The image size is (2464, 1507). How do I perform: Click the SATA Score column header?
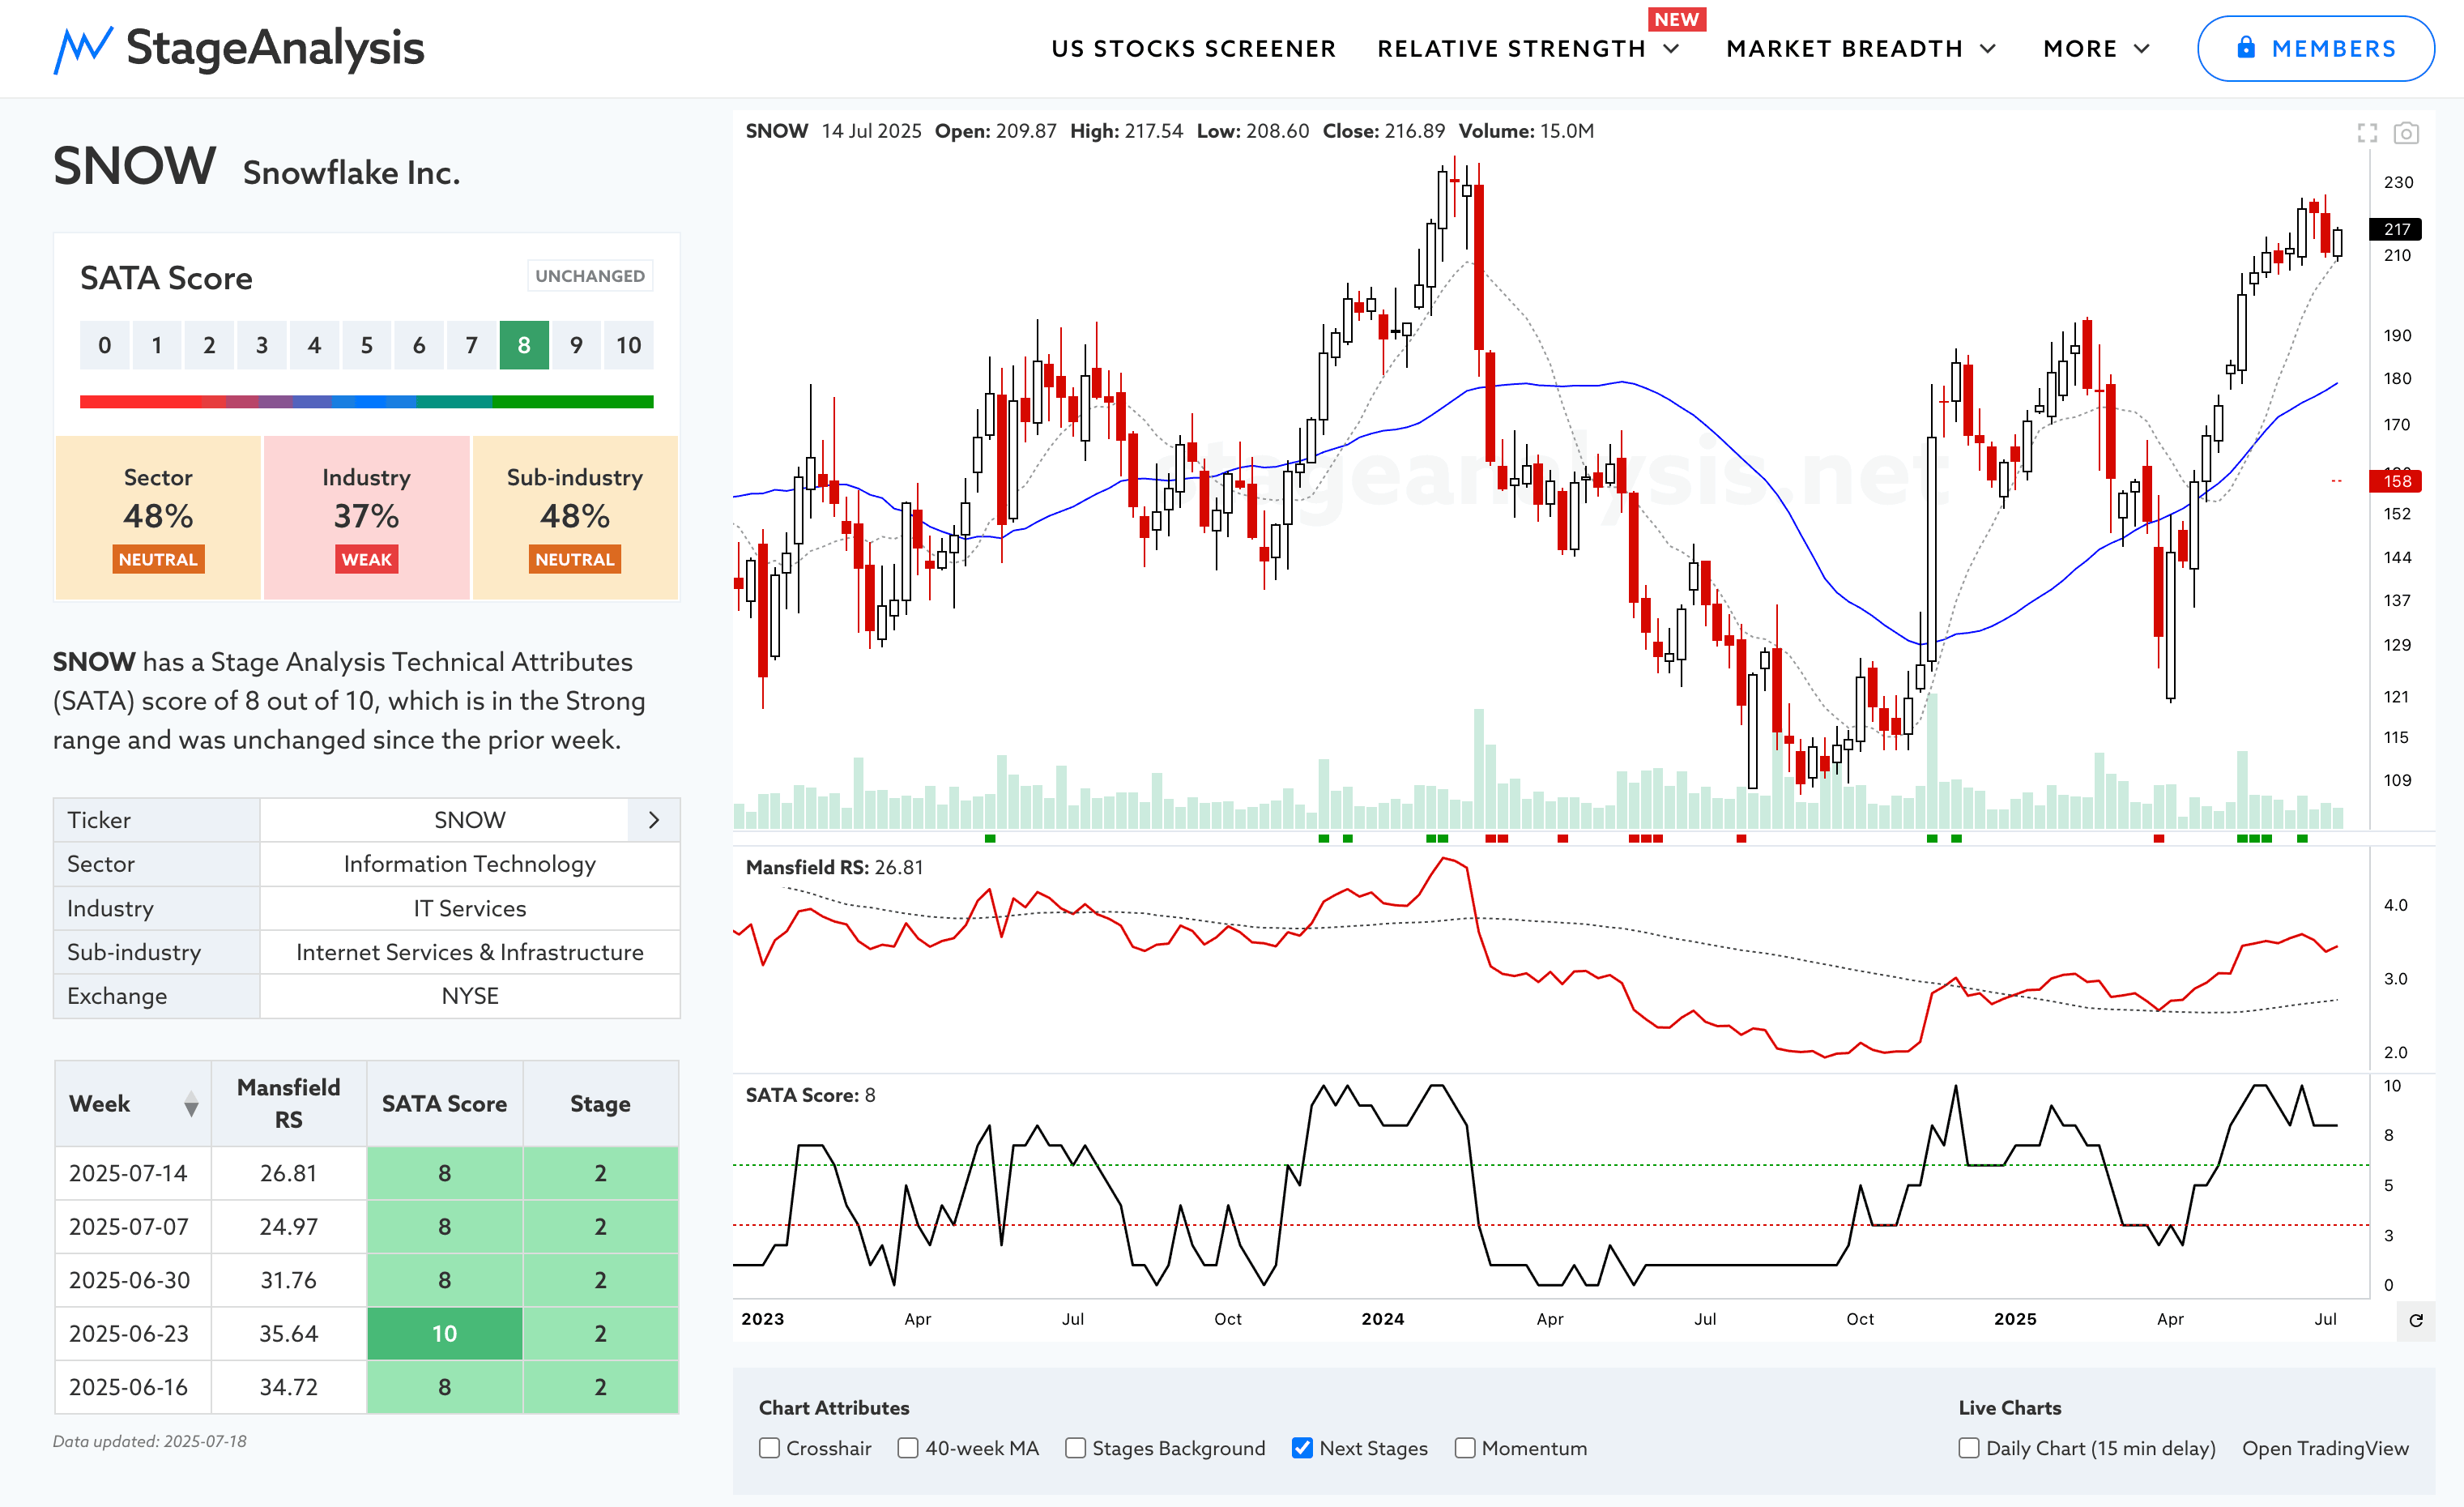tap(444, 1103)
